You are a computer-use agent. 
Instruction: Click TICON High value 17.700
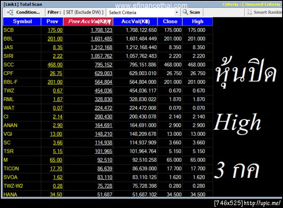point(198,169)
